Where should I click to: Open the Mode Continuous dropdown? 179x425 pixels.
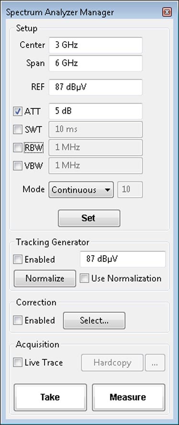[x=81, y=190]
